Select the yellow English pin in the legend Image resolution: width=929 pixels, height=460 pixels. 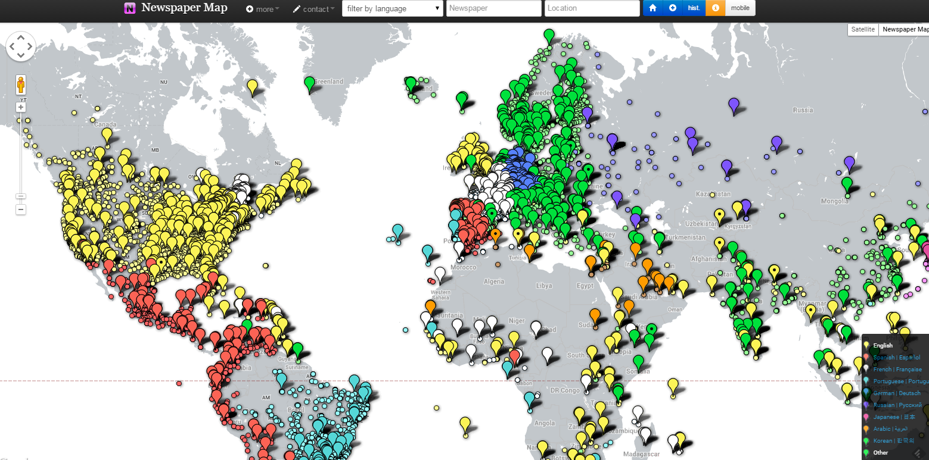[x=867, y=345]
